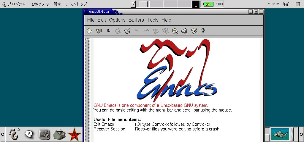Viewport: 304px width, 142px height.
Task: Click the Emacs splash logo image
Action: coord(177,70)
